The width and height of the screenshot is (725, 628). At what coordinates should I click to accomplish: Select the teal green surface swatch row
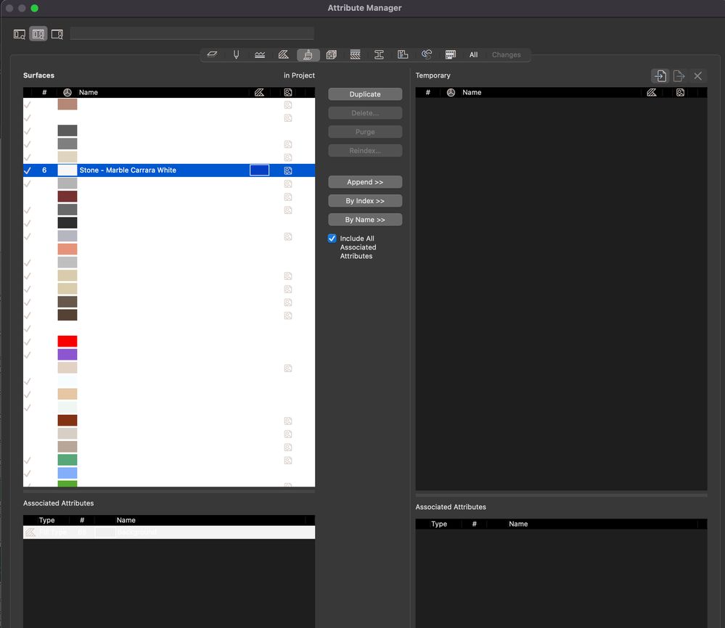pyautogui.click(x=169, y=460)
